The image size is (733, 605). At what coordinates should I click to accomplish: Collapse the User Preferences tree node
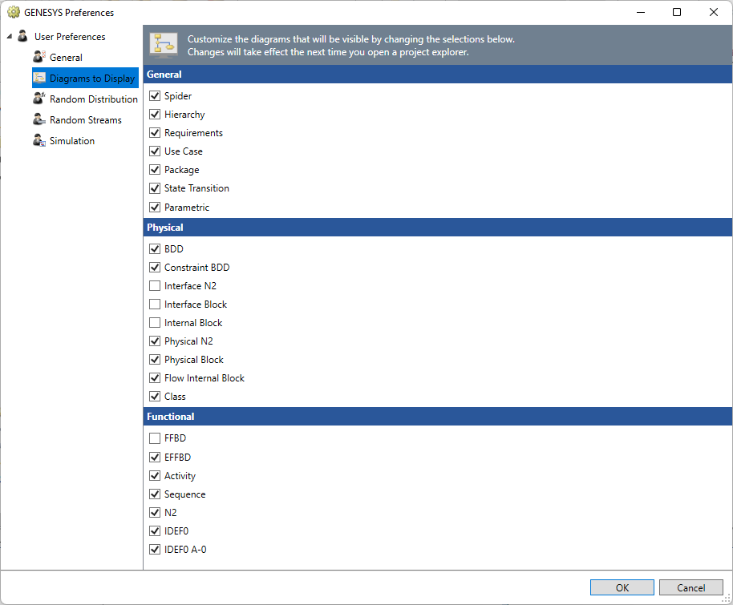pyautogui.click(x=9, y=37)
